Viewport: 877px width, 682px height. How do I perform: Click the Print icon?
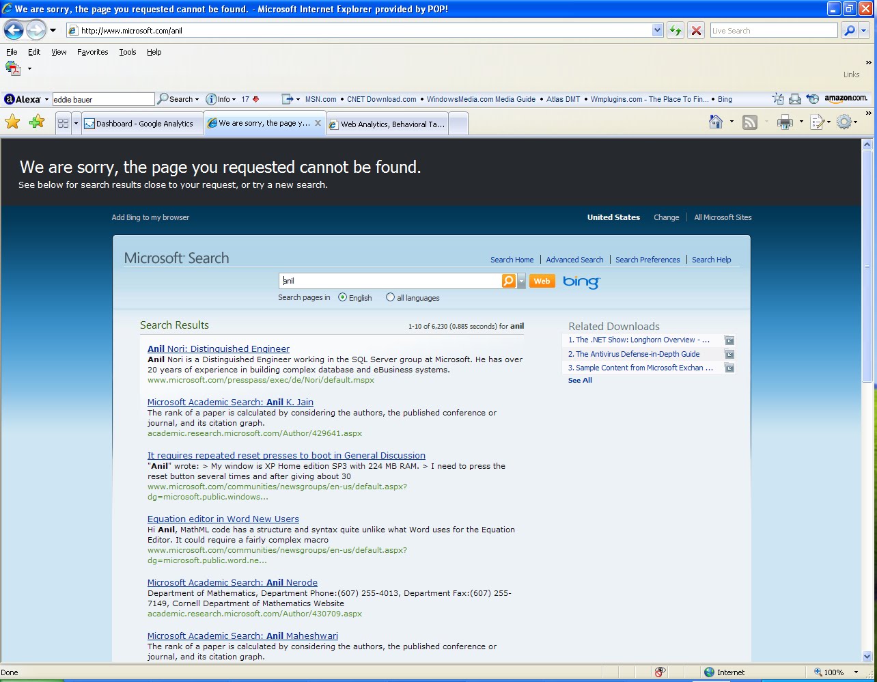[x=784, y=122]
